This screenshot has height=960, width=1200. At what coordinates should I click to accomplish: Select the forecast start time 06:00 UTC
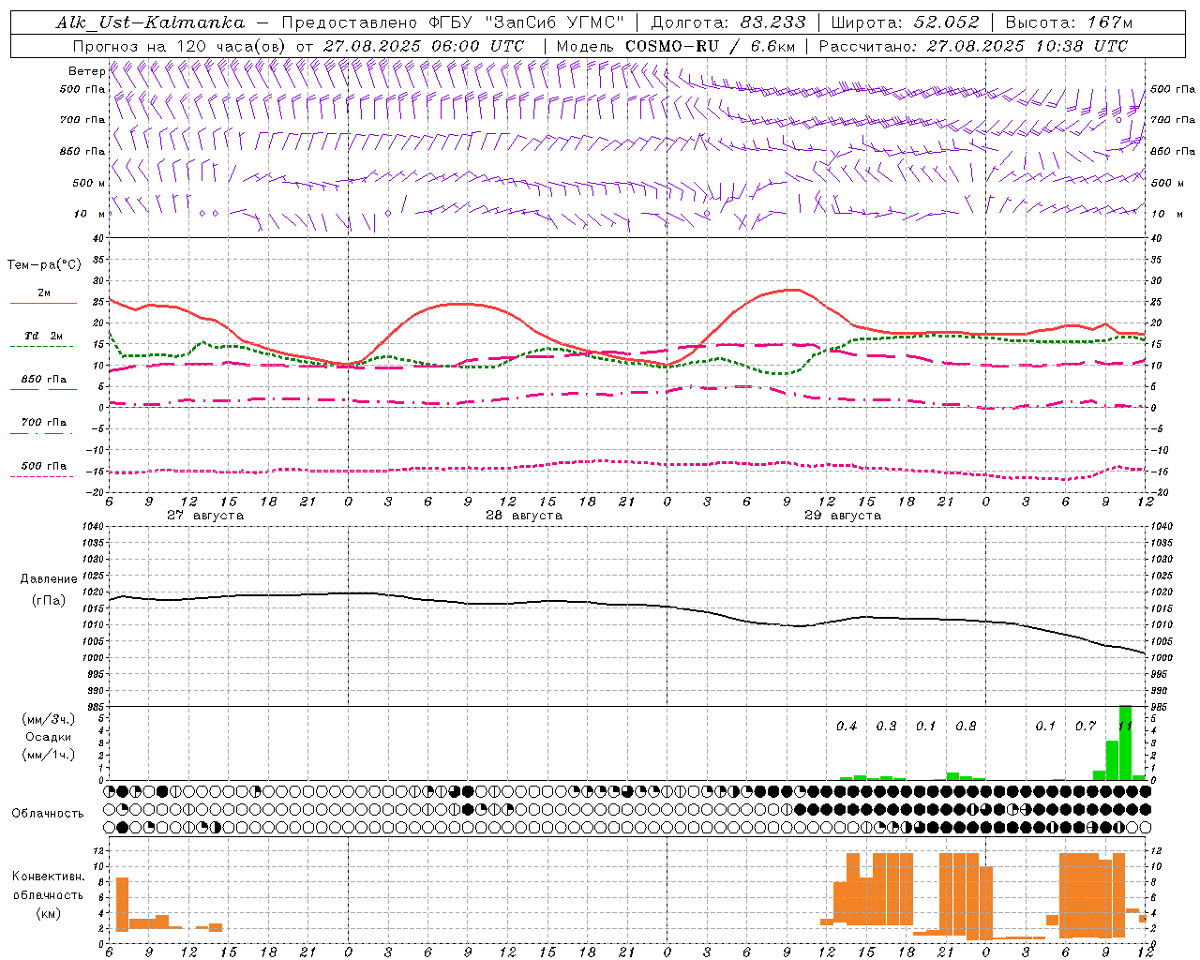[479, 46]
